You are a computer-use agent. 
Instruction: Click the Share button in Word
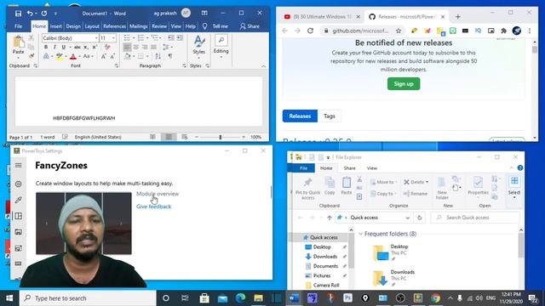click(250, 26)
